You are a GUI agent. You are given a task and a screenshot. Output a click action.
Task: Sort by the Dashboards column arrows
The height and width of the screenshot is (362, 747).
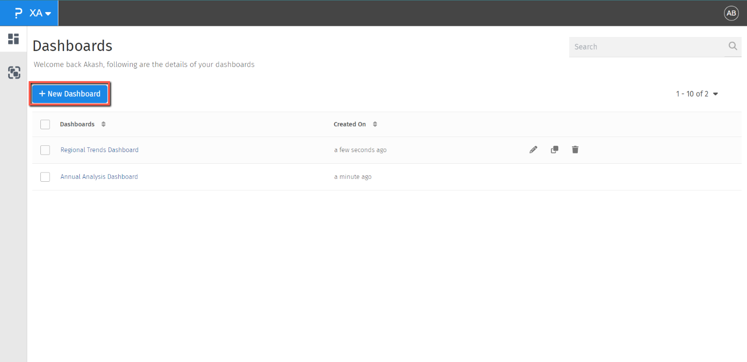(103, 124)
